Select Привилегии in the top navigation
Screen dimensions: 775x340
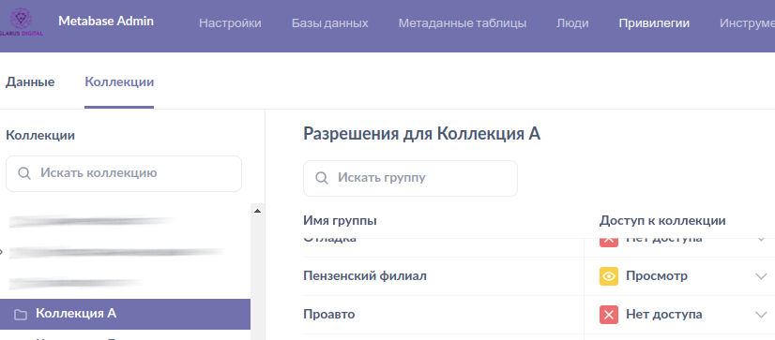(654, 23)
